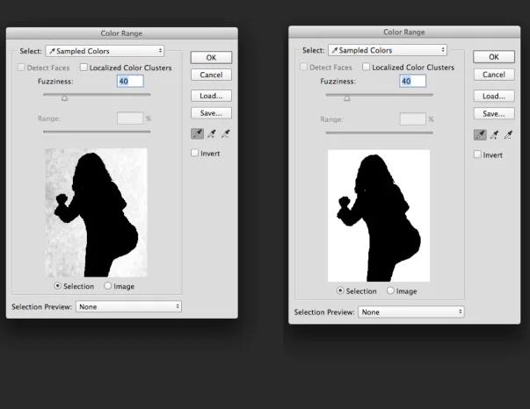Click OK in the left Color Range dialog
The height and width of the screenshot is (409, 530).
[x=211, y=58]
